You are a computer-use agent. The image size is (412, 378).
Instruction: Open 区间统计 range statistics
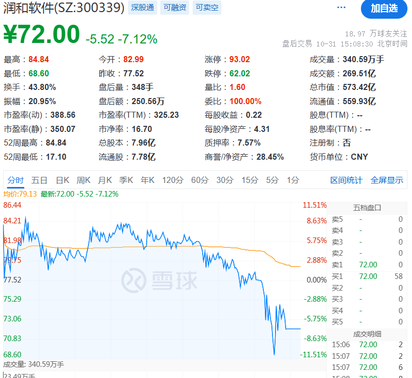click(346, 180)
